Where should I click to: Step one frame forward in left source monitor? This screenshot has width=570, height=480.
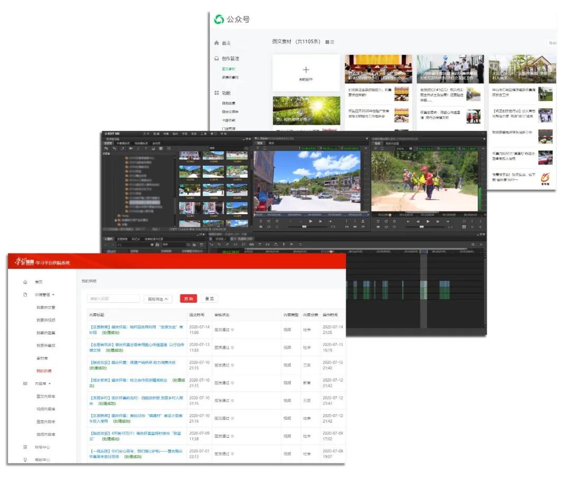[320, 221]
